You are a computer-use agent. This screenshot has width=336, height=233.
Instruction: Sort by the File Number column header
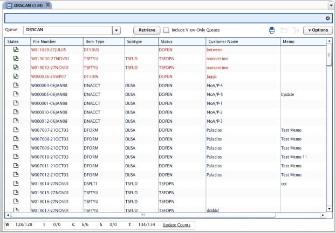[57, 41]
